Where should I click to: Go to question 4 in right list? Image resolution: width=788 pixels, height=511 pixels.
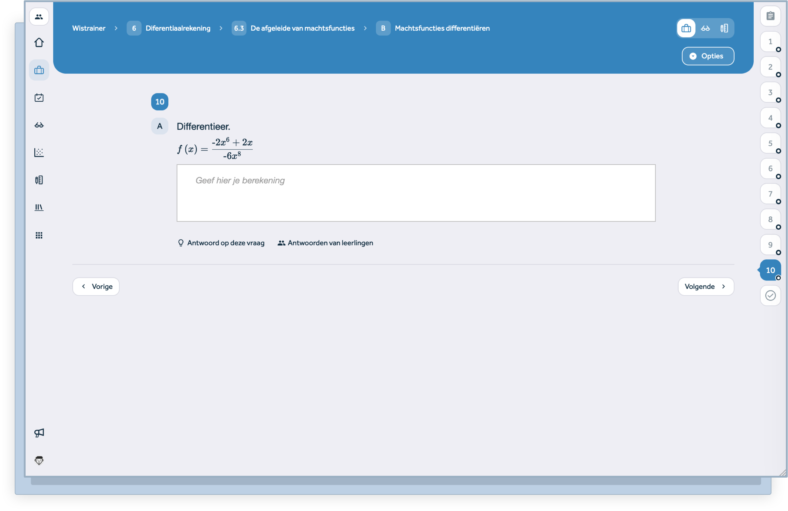click(x=770, y=118)
